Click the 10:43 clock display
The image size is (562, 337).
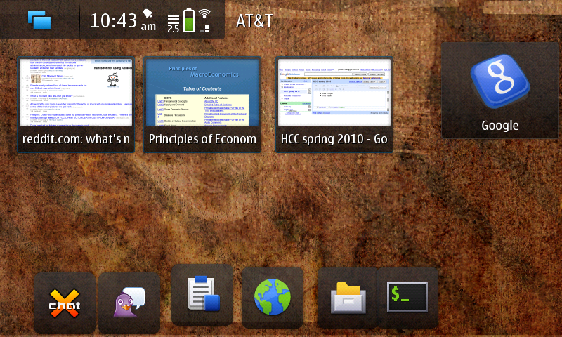(113, 21)
